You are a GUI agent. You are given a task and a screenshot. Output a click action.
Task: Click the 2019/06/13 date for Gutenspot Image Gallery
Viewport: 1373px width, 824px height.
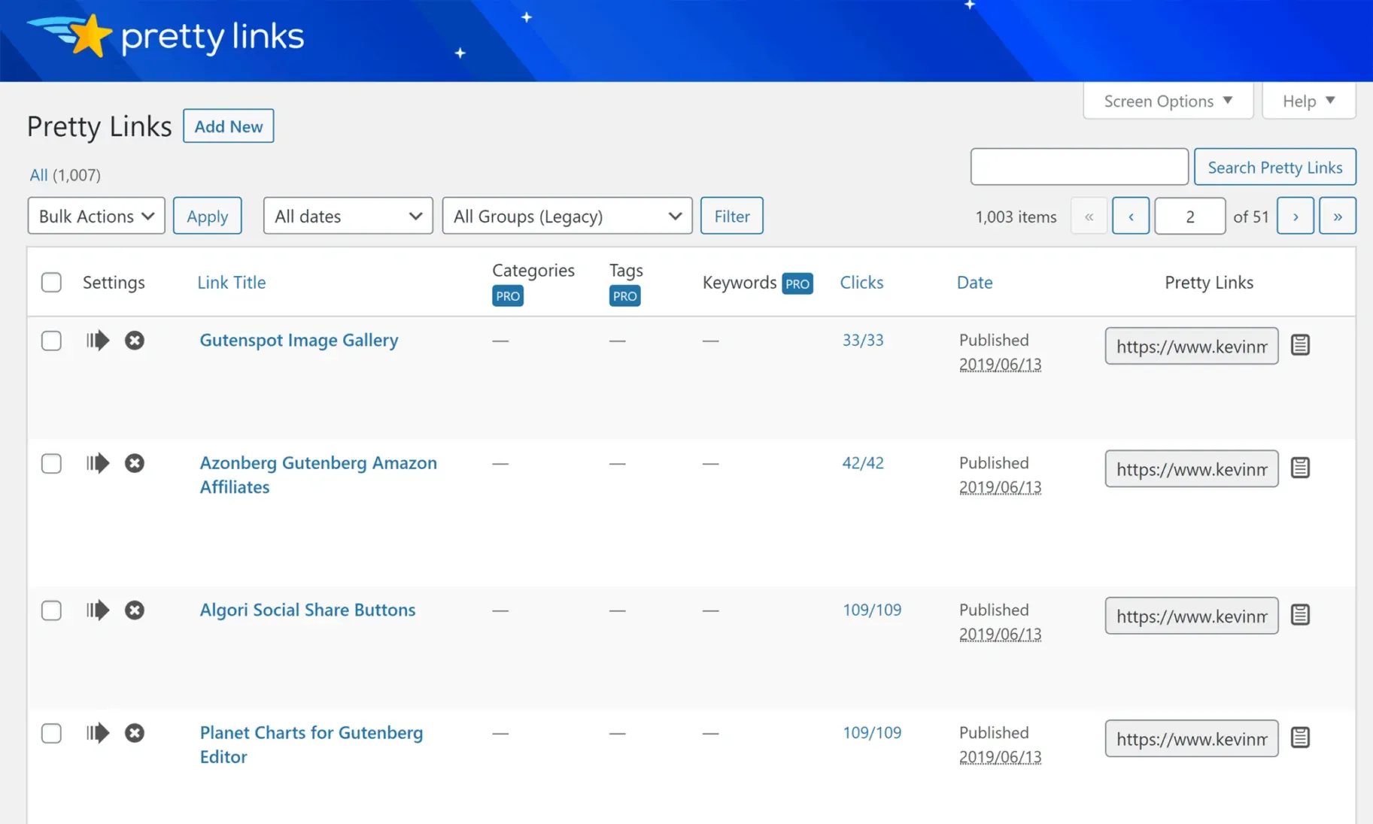coord(1001,365)
